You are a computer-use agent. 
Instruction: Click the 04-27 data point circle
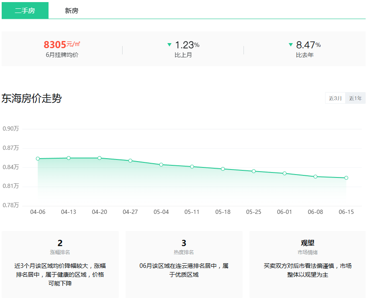(x=130, y=161)
